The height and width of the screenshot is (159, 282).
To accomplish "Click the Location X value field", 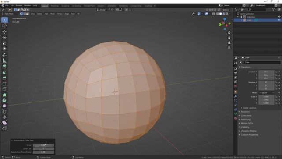I will pyautogui.click(x=266, y=72).
